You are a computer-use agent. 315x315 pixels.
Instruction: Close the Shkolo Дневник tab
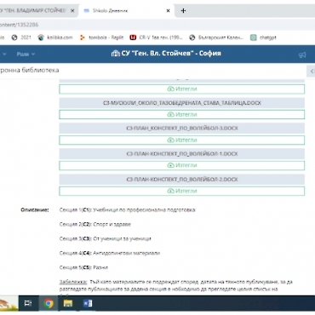[168, 11]
